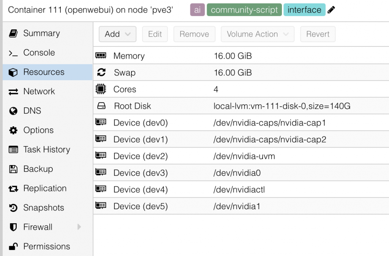Open the Summary tab
The height and width of the screenshot is (256, 389).
pyautogui.click(x=41, y=33)
